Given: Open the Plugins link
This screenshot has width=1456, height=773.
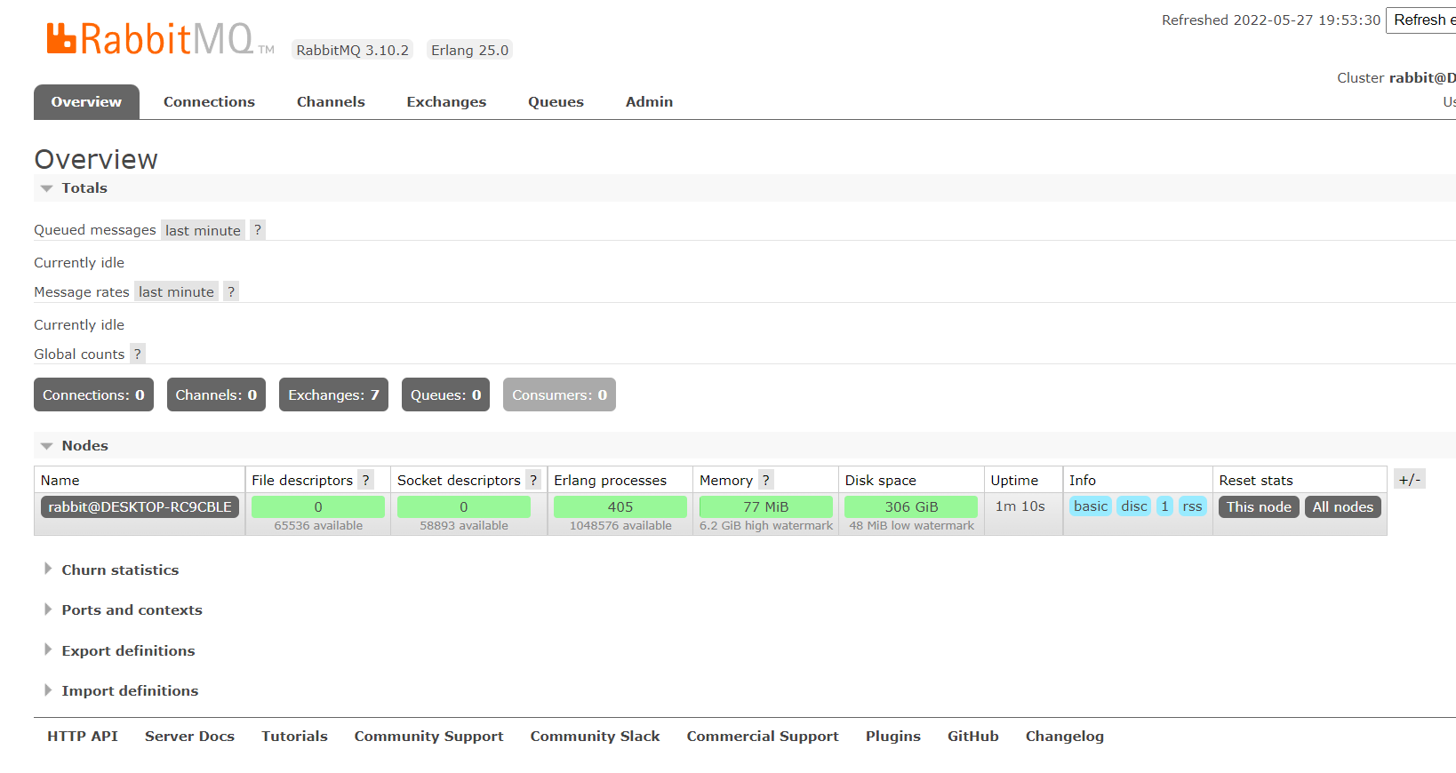Looking at the screenshot, I should pyautogui.click(x=893, y=736).
